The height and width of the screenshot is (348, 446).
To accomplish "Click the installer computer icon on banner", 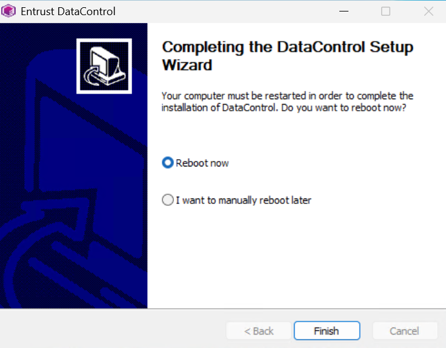I will (x=104, y=66).
